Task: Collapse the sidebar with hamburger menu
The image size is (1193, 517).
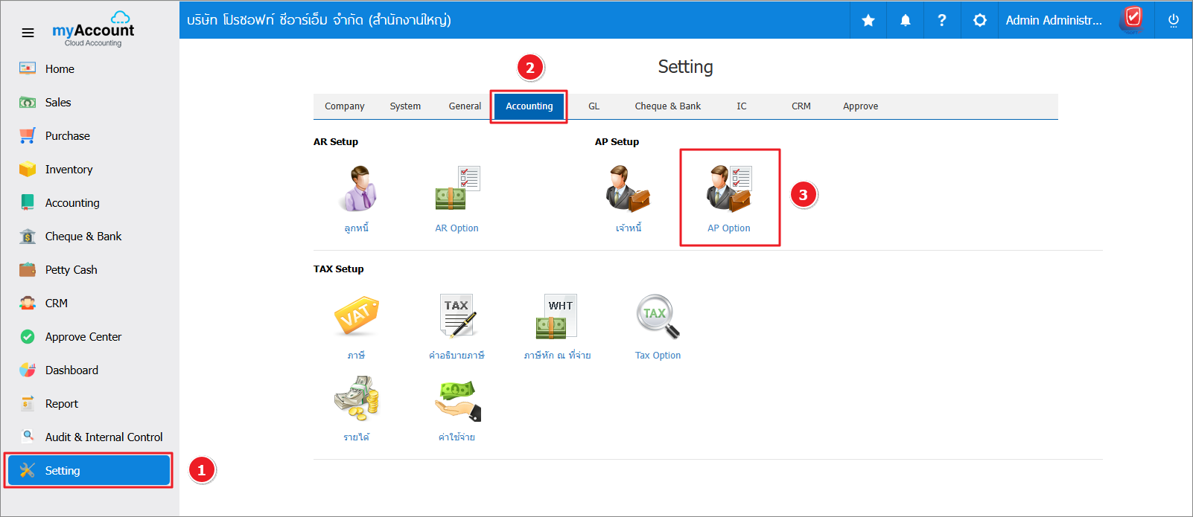Action: pos(28,33)
